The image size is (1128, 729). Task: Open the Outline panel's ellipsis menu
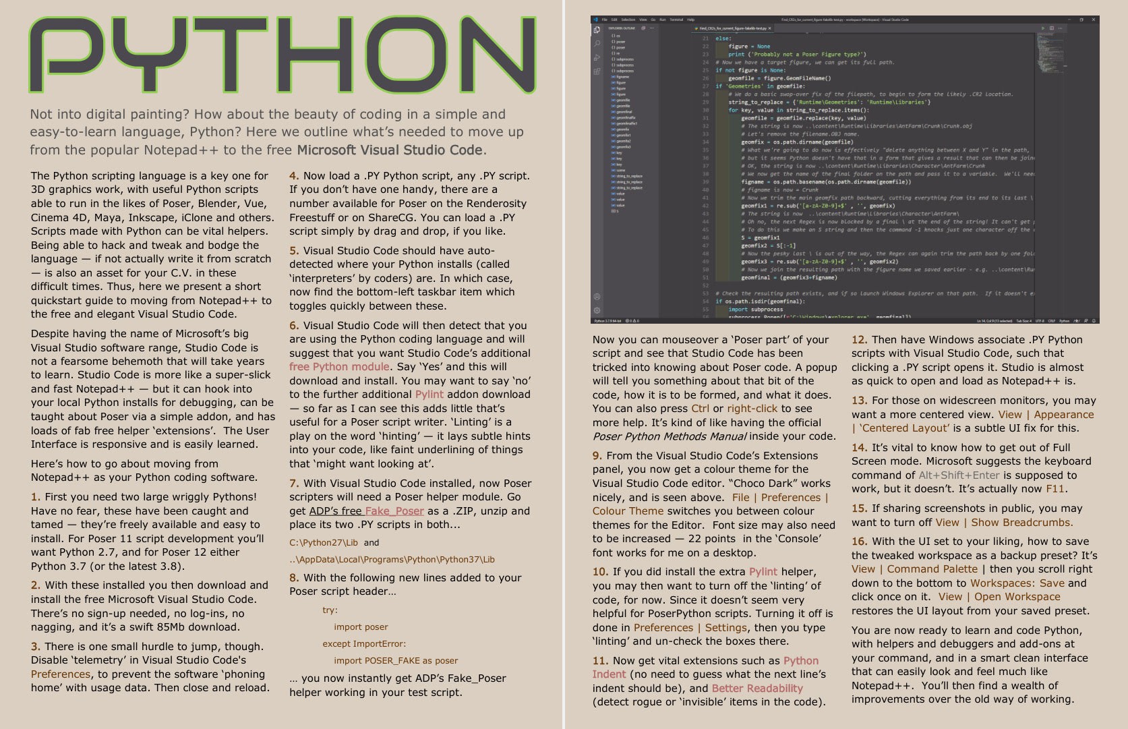tap(651, 28)
